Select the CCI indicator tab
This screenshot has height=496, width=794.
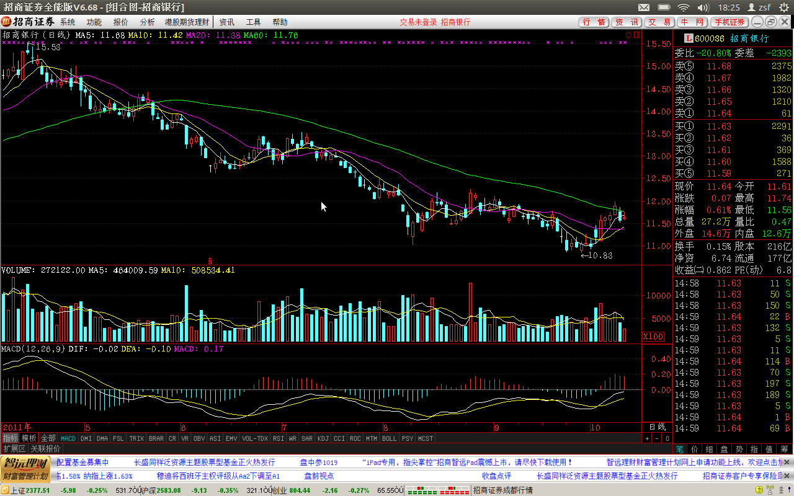click(339, 438)
